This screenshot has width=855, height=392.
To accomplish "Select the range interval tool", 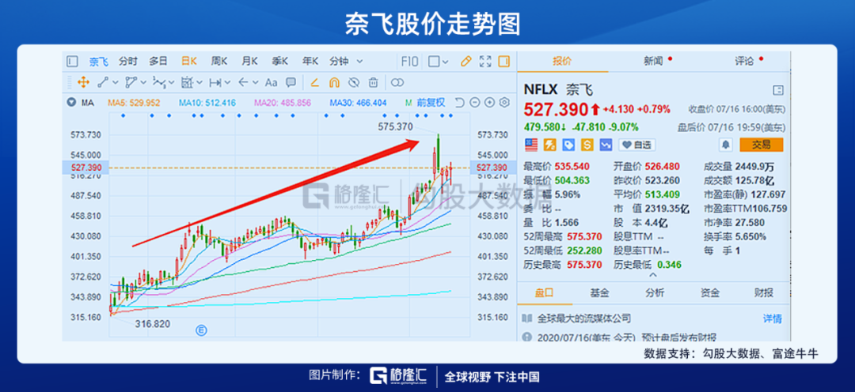I will point(216,83).
